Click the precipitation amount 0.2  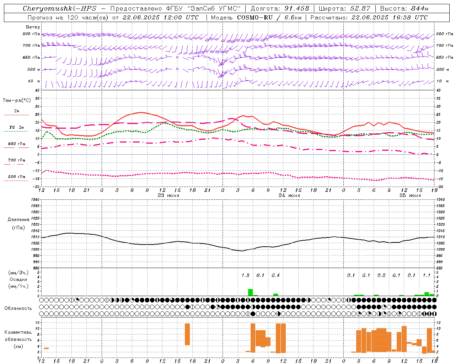(381, 275)
